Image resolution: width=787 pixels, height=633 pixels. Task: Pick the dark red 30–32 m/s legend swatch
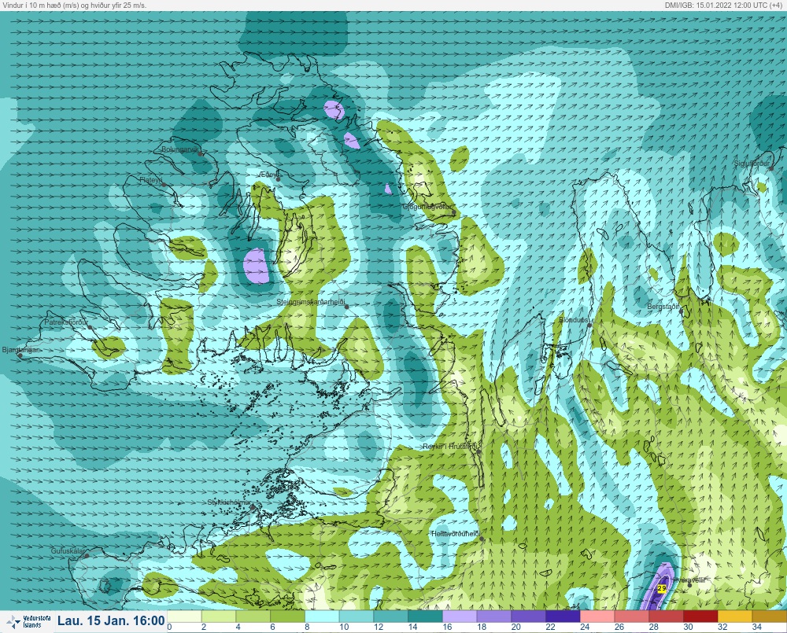700,616
